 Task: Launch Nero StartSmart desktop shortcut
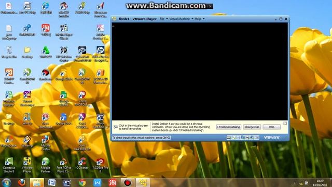click(x=45, y=121)
